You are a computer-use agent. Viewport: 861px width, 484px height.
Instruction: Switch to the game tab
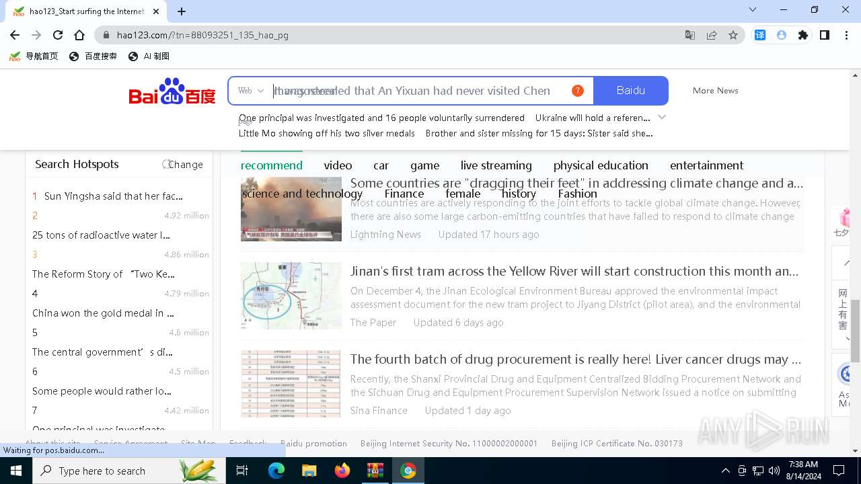pyautogui.click(x=425, y=165)
